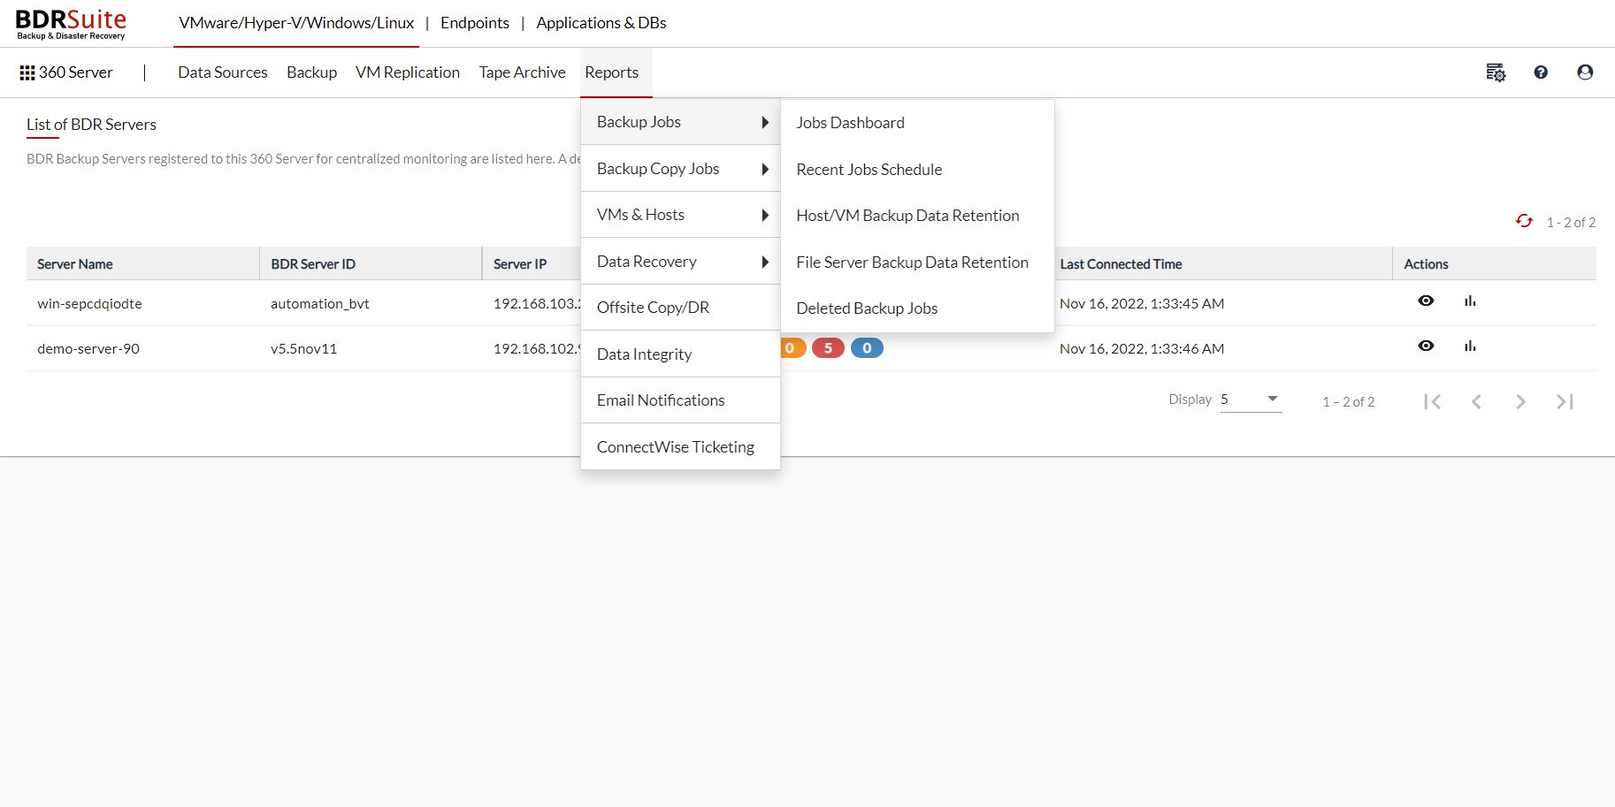Select Data Integrity from Reports menu
Screen dimensions: 1615x807
(x=680, y=354)
